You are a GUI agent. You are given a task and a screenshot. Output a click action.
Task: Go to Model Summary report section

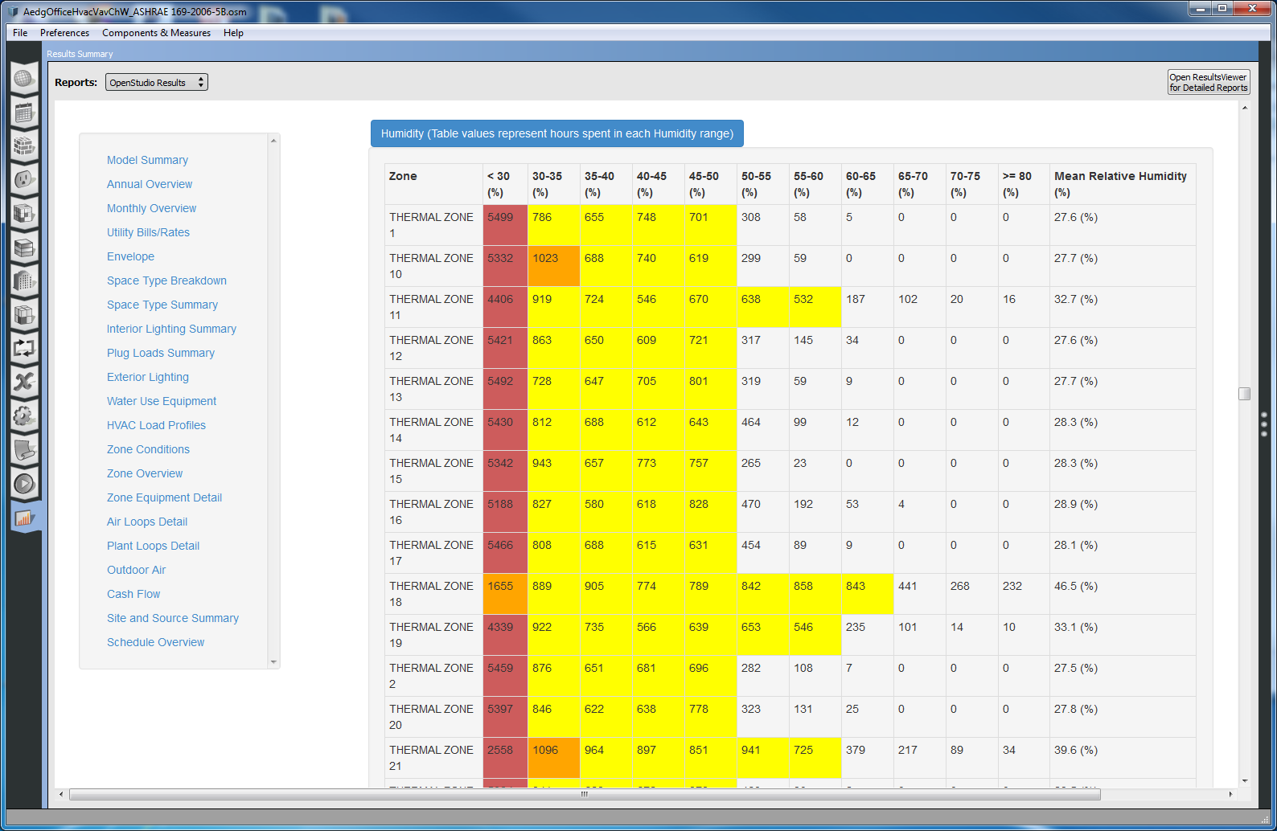[x=147, y=160]
